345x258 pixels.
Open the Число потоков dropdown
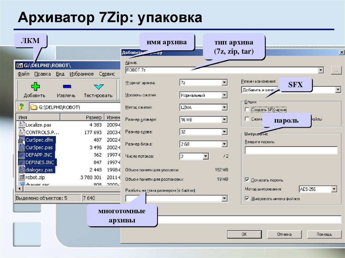pos(206,156)
